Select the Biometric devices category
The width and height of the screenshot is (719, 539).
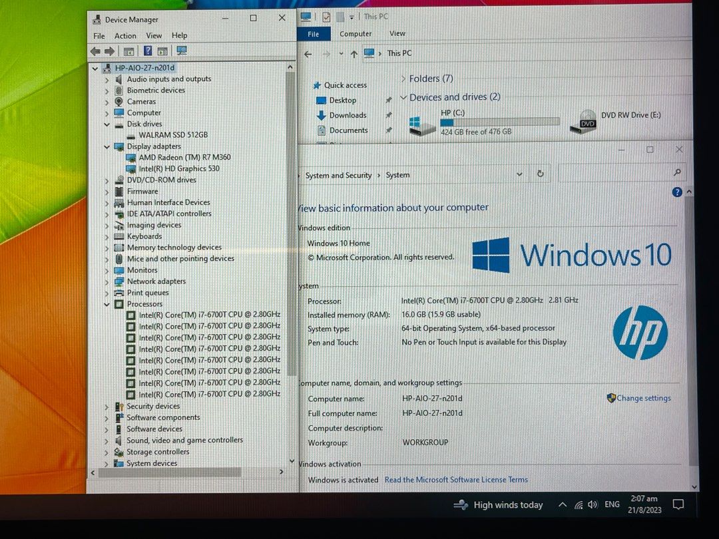156,90
